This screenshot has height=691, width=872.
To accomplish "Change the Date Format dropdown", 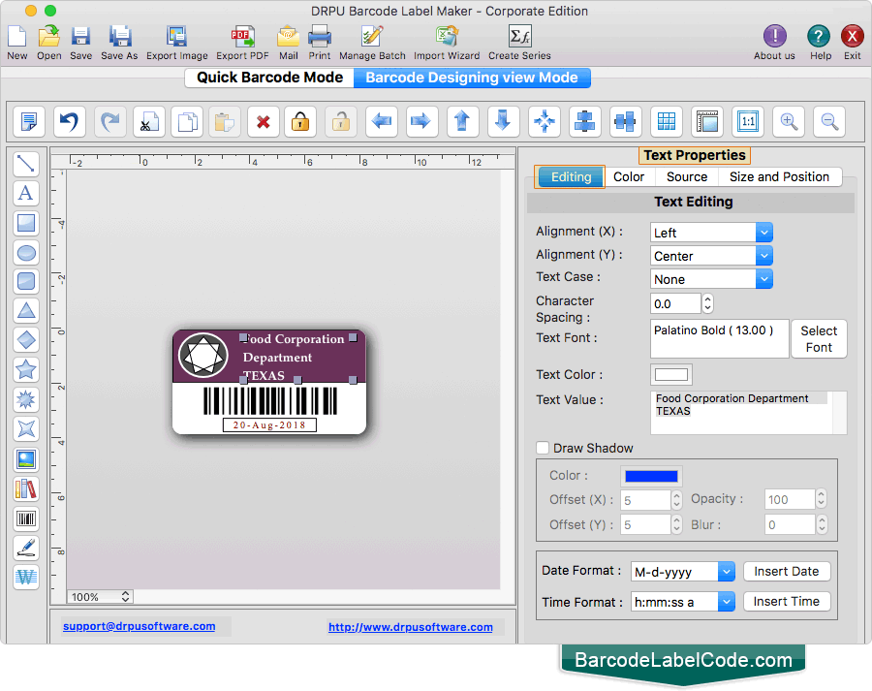I will click(682, 571).
